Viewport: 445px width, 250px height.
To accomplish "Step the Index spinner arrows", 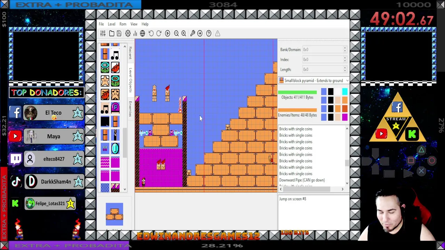I will 345,60.
